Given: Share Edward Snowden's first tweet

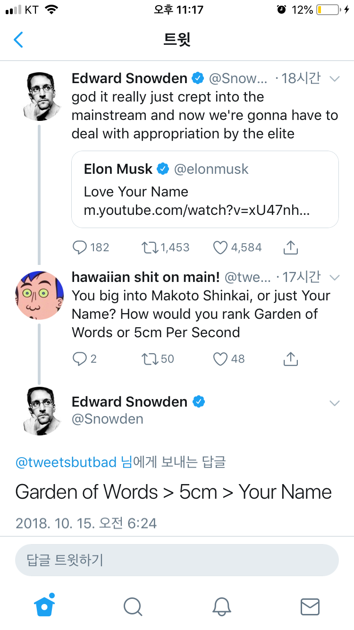Looking at the screenshot, I should [291, 247].
